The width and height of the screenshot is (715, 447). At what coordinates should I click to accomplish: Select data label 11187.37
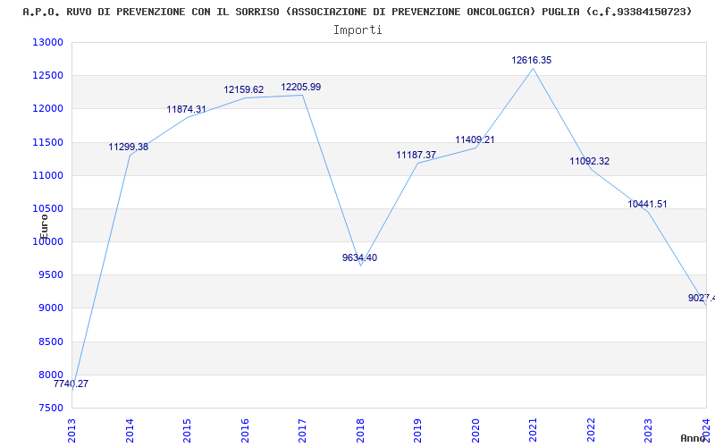(416, 155)
